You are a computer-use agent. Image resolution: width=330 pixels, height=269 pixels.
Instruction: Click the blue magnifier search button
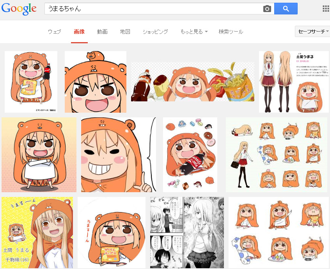[x=286, y=9]
